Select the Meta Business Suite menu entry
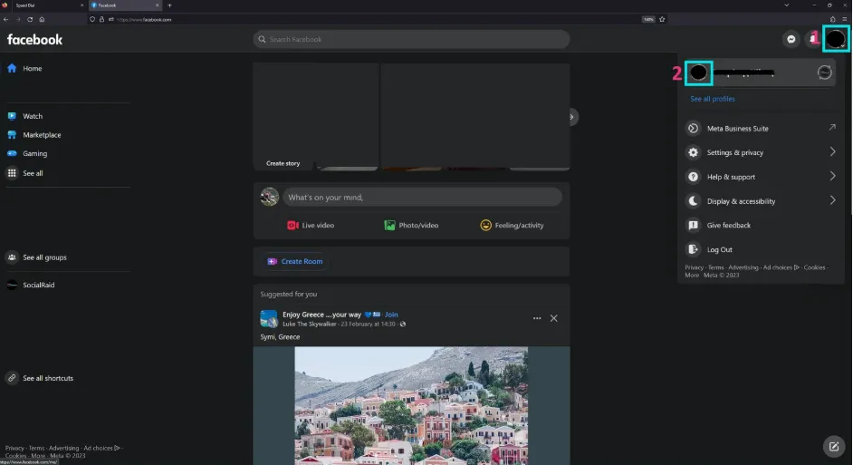 pos(761,129)
